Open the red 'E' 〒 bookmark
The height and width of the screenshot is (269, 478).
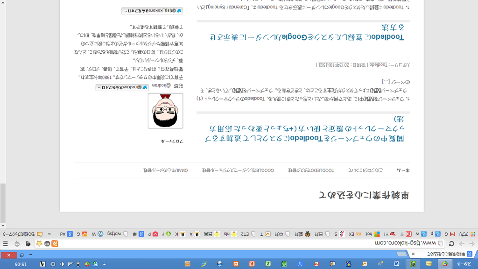(x=406, y=234)
